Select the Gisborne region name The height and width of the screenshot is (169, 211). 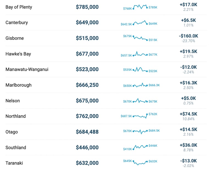click(15, 38)
